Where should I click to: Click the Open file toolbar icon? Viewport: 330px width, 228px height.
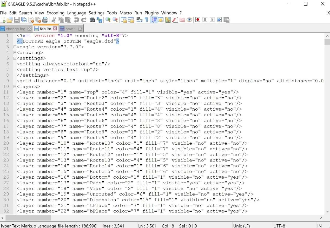pyautogui.click(x=10, y=20)
